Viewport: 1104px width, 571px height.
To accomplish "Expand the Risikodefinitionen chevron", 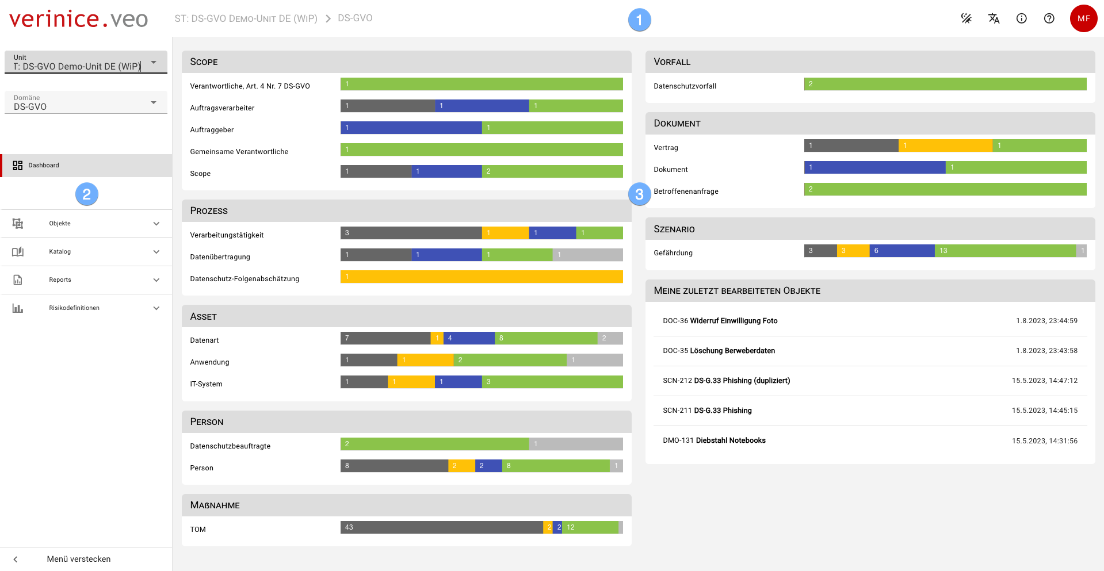I will tap(156, 308).
